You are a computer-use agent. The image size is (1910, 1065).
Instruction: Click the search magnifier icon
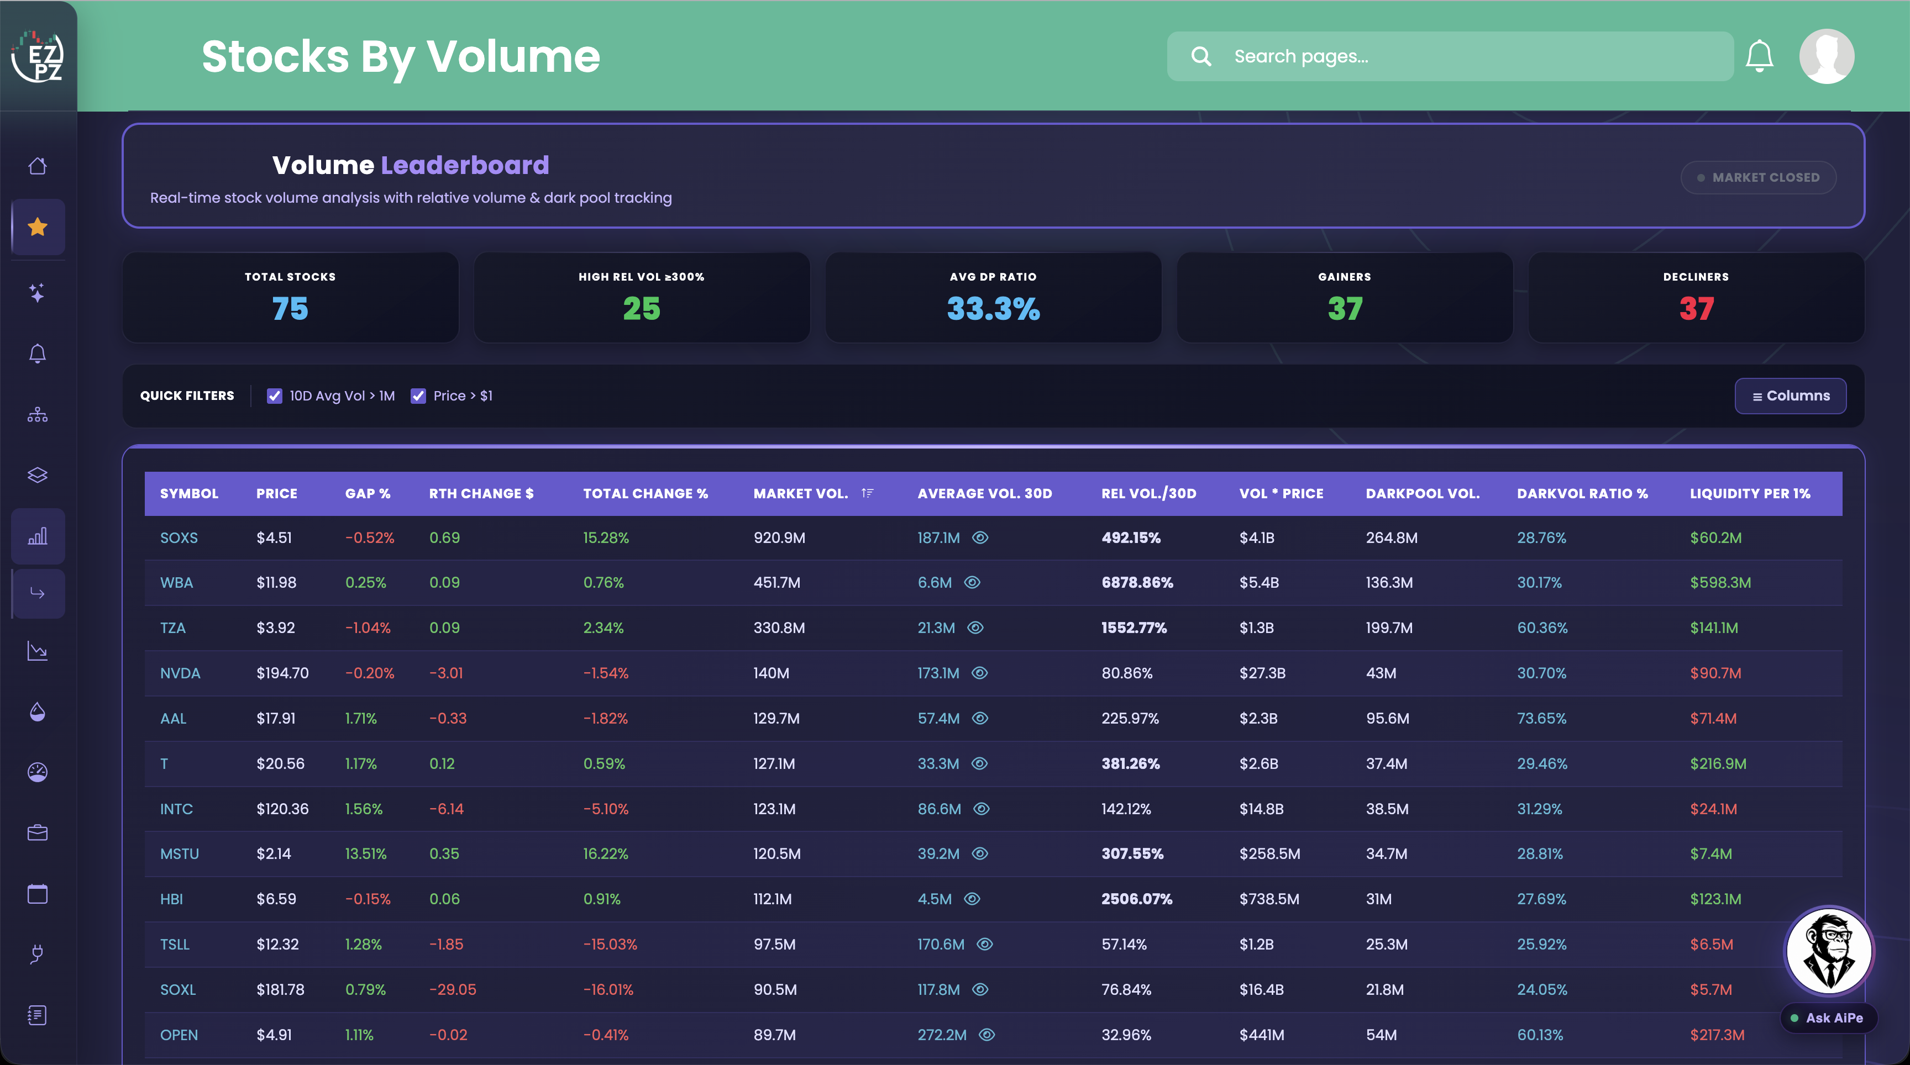point(1201,56)
